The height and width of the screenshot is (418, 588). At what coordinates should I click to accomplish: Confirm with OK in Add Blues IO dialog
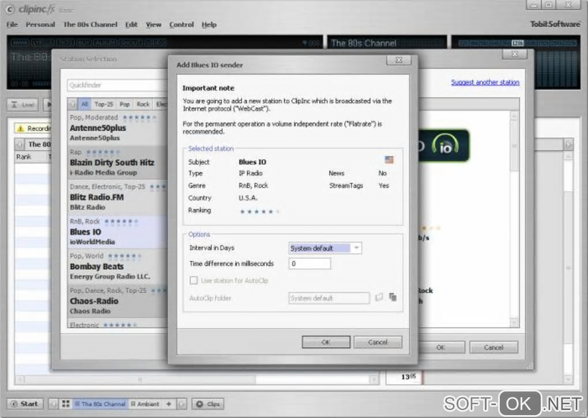pos(326,342)
